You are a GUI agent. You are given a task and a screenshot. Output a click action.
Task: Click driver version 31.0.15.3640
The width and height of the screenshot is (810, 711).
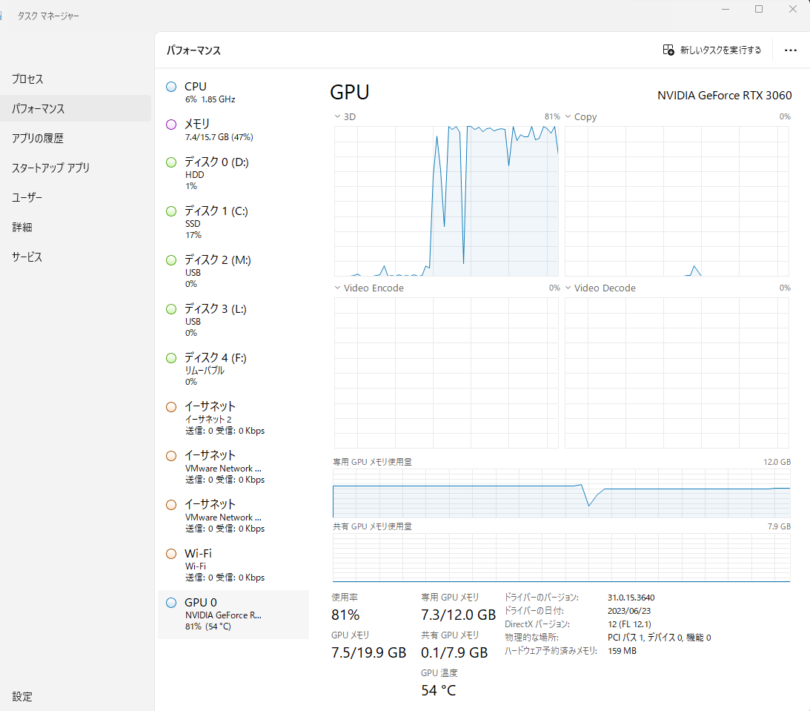631,598
